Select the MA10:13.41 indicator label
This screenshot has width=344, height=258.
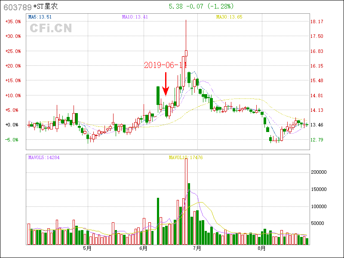click(x=135, y=17)
